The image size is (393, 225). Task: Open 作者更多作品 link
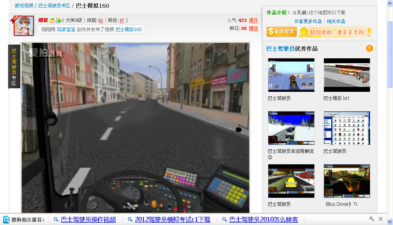(x=308, y=22)
